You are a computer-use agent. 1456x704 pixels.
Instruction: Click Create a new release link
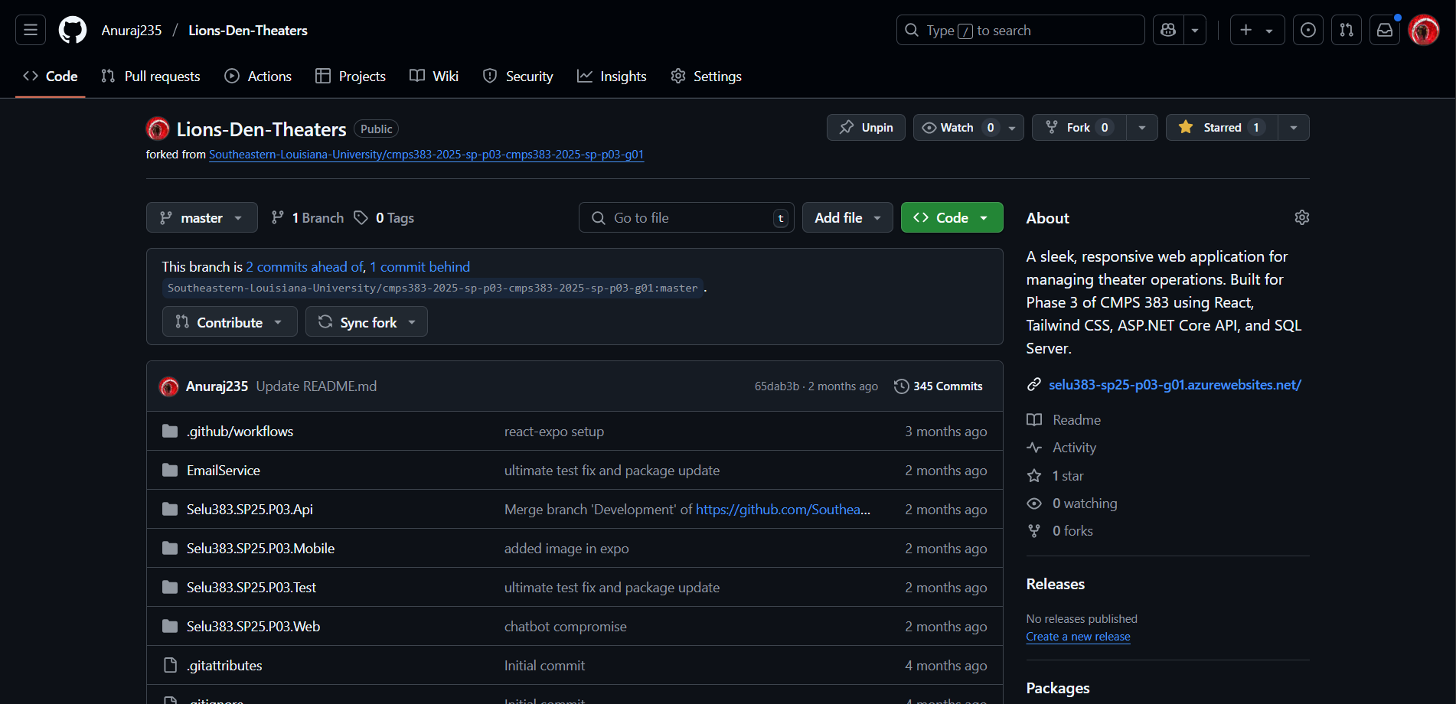click(x=1078, y=637)
